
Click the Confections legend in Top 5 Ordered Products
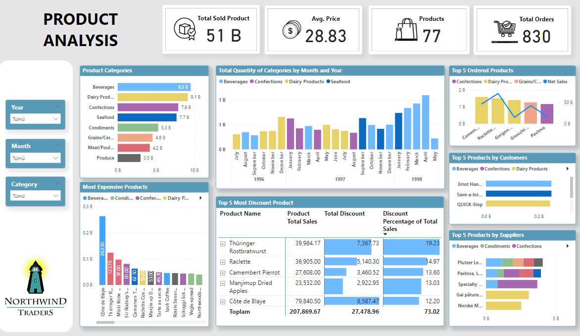tap(467, 81)
